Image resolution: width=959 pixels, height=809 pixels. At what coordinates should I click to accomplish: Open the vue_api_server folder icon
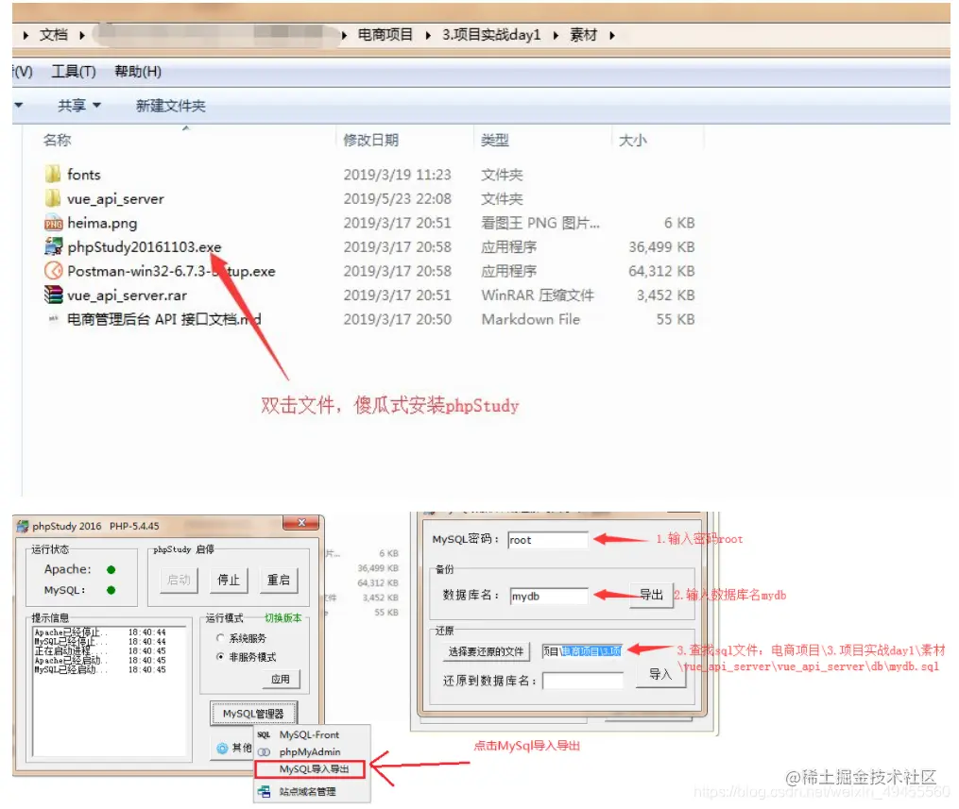53,198
